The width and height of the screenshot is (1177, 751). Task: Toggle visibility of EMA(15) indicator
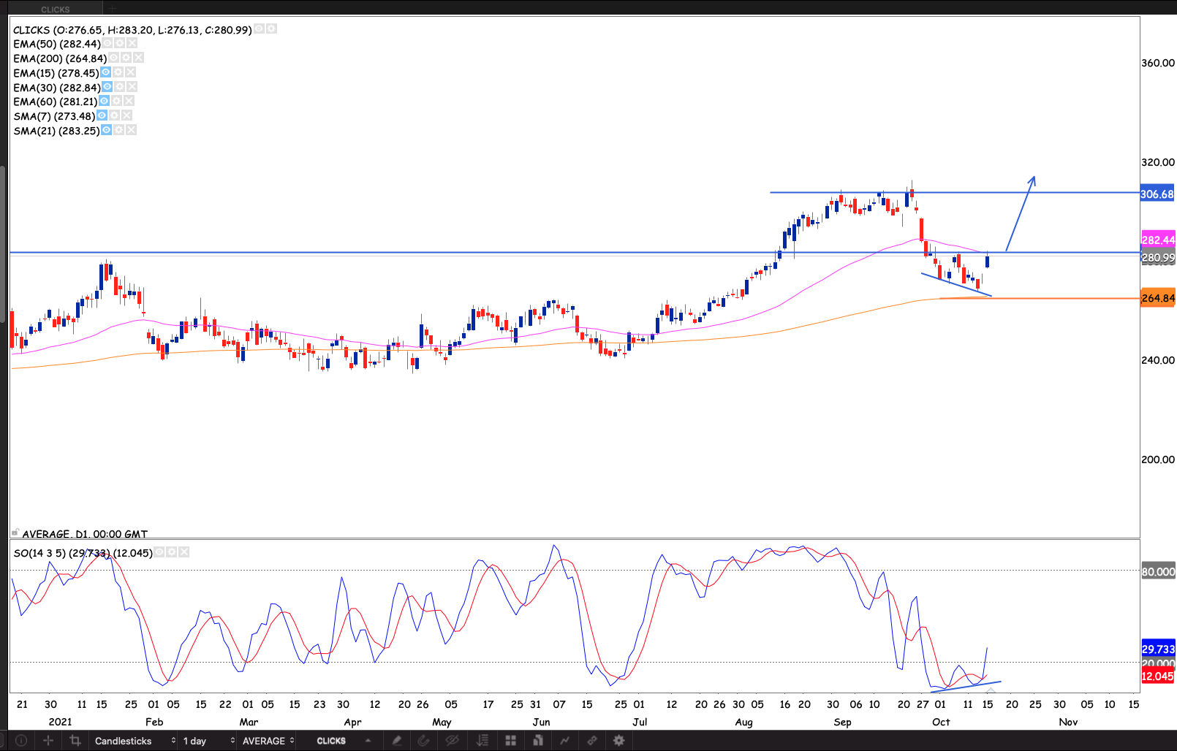point(106,72)
